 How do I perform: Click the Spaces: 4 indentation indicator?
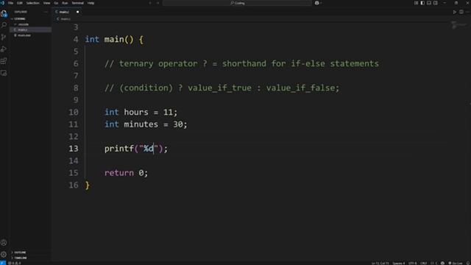(x=399, y=264)
